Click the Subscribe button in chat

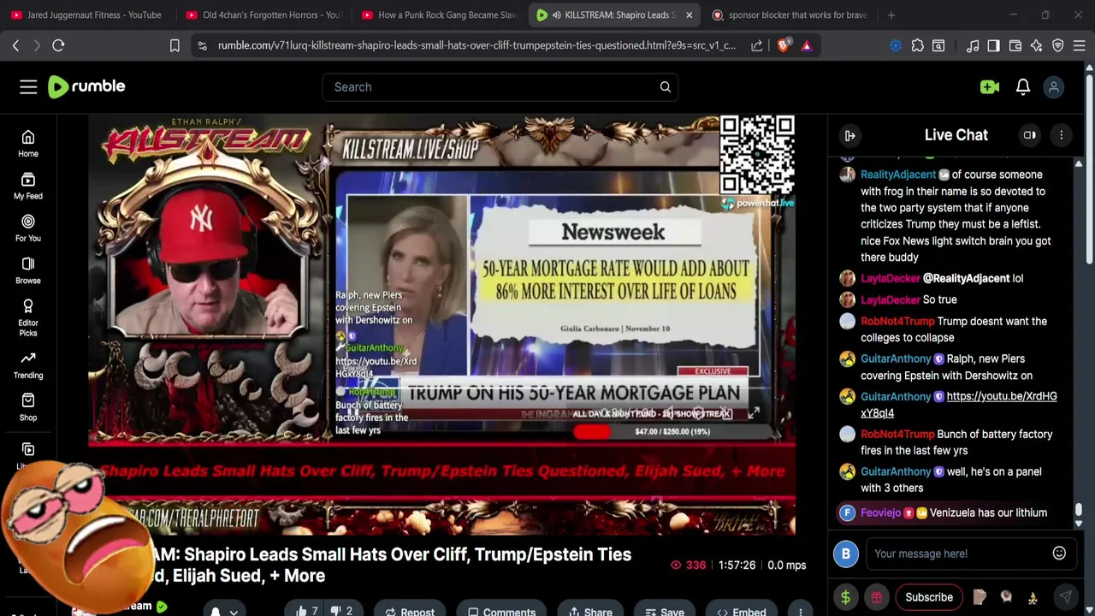coord(929,597)
